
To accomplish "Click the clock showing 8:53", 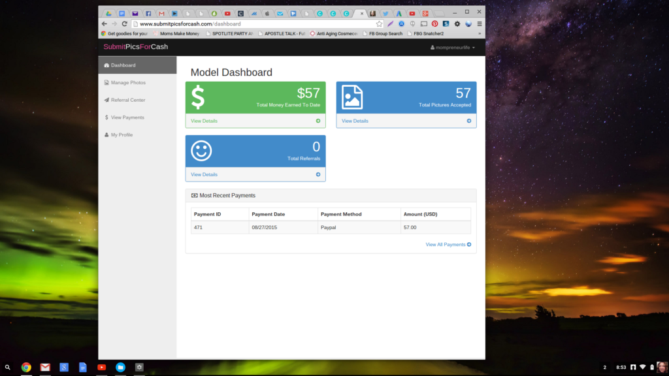I will 621,367.
